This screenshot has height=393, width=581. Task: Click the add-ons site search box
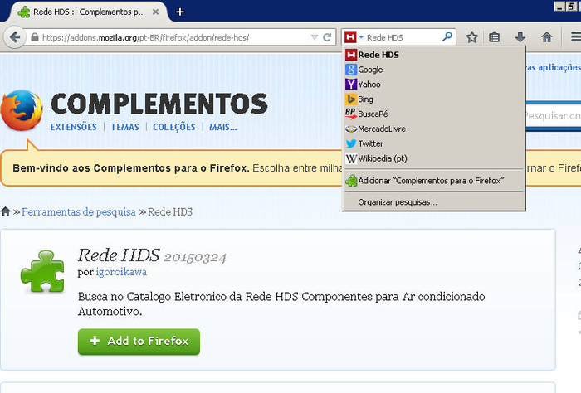tap(552, 116)
